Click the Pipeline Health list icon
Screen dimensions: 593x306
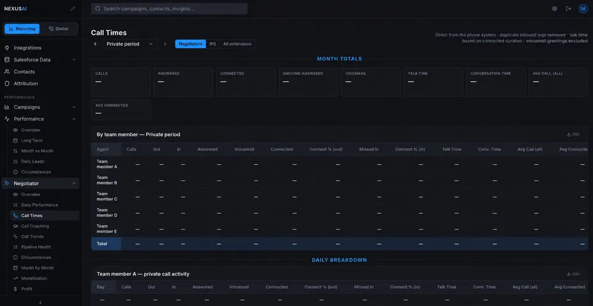pos(15,247)
